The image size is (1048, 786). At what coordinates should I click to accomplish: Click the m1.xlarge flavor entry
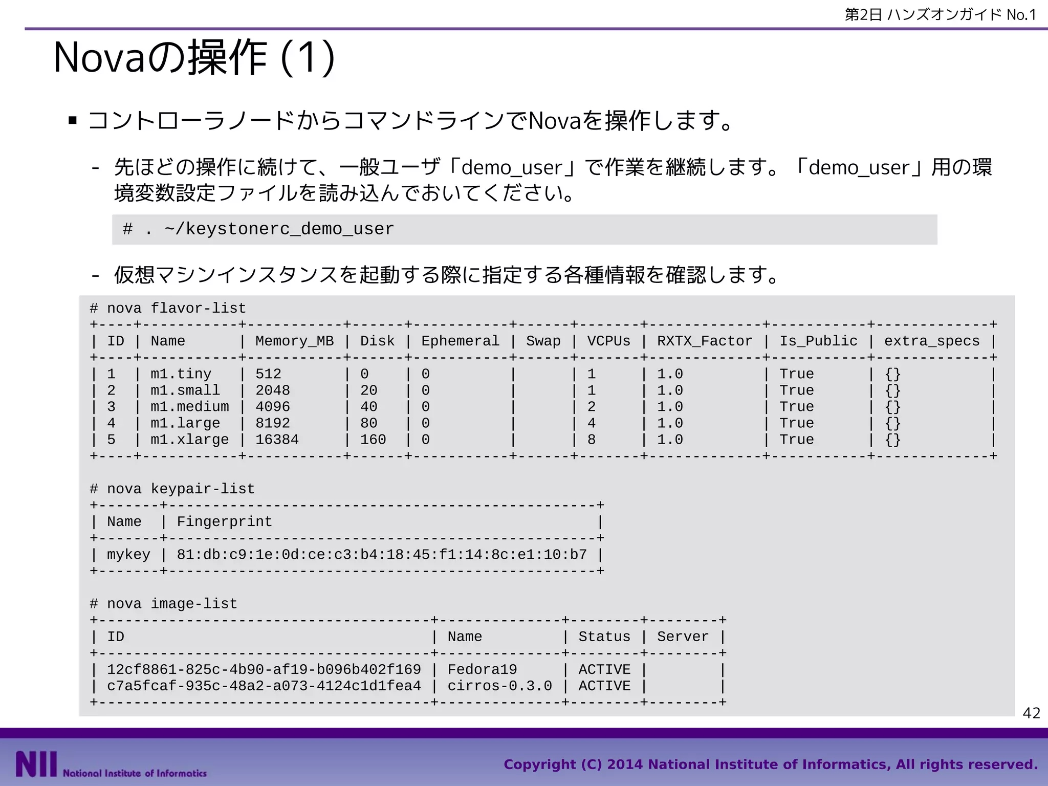pyautogui.click(x=189, y=440)
